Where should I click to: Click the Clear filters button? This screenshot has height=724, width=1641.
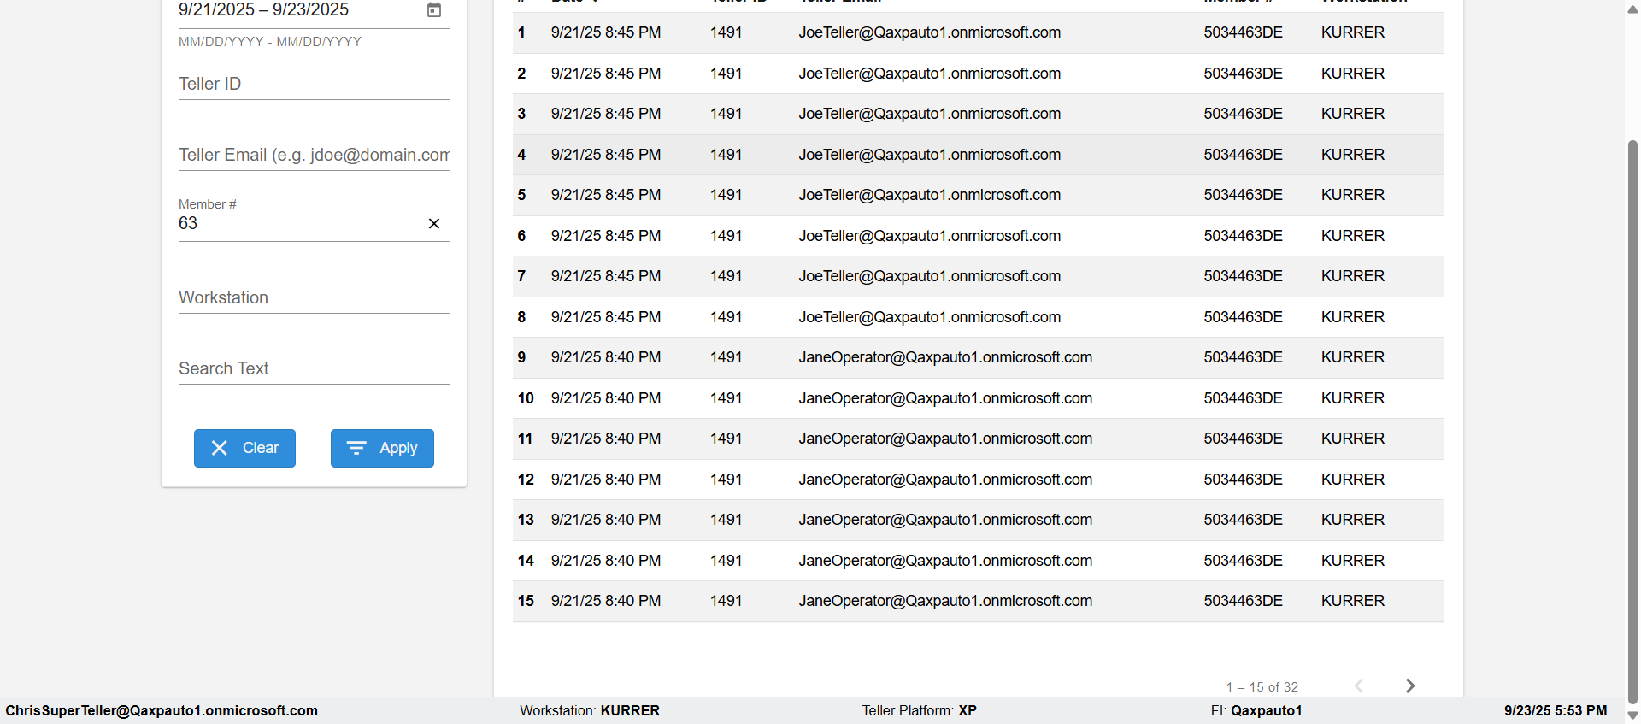click(x=244, y=448)
